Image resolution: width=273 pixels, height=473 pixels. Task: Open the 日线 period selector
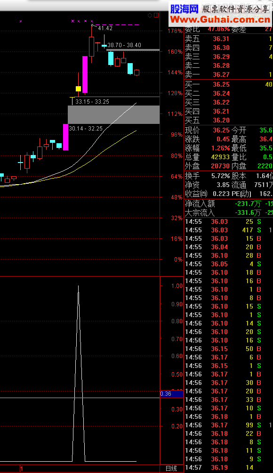pyautogui.click(x=171, y=468)
